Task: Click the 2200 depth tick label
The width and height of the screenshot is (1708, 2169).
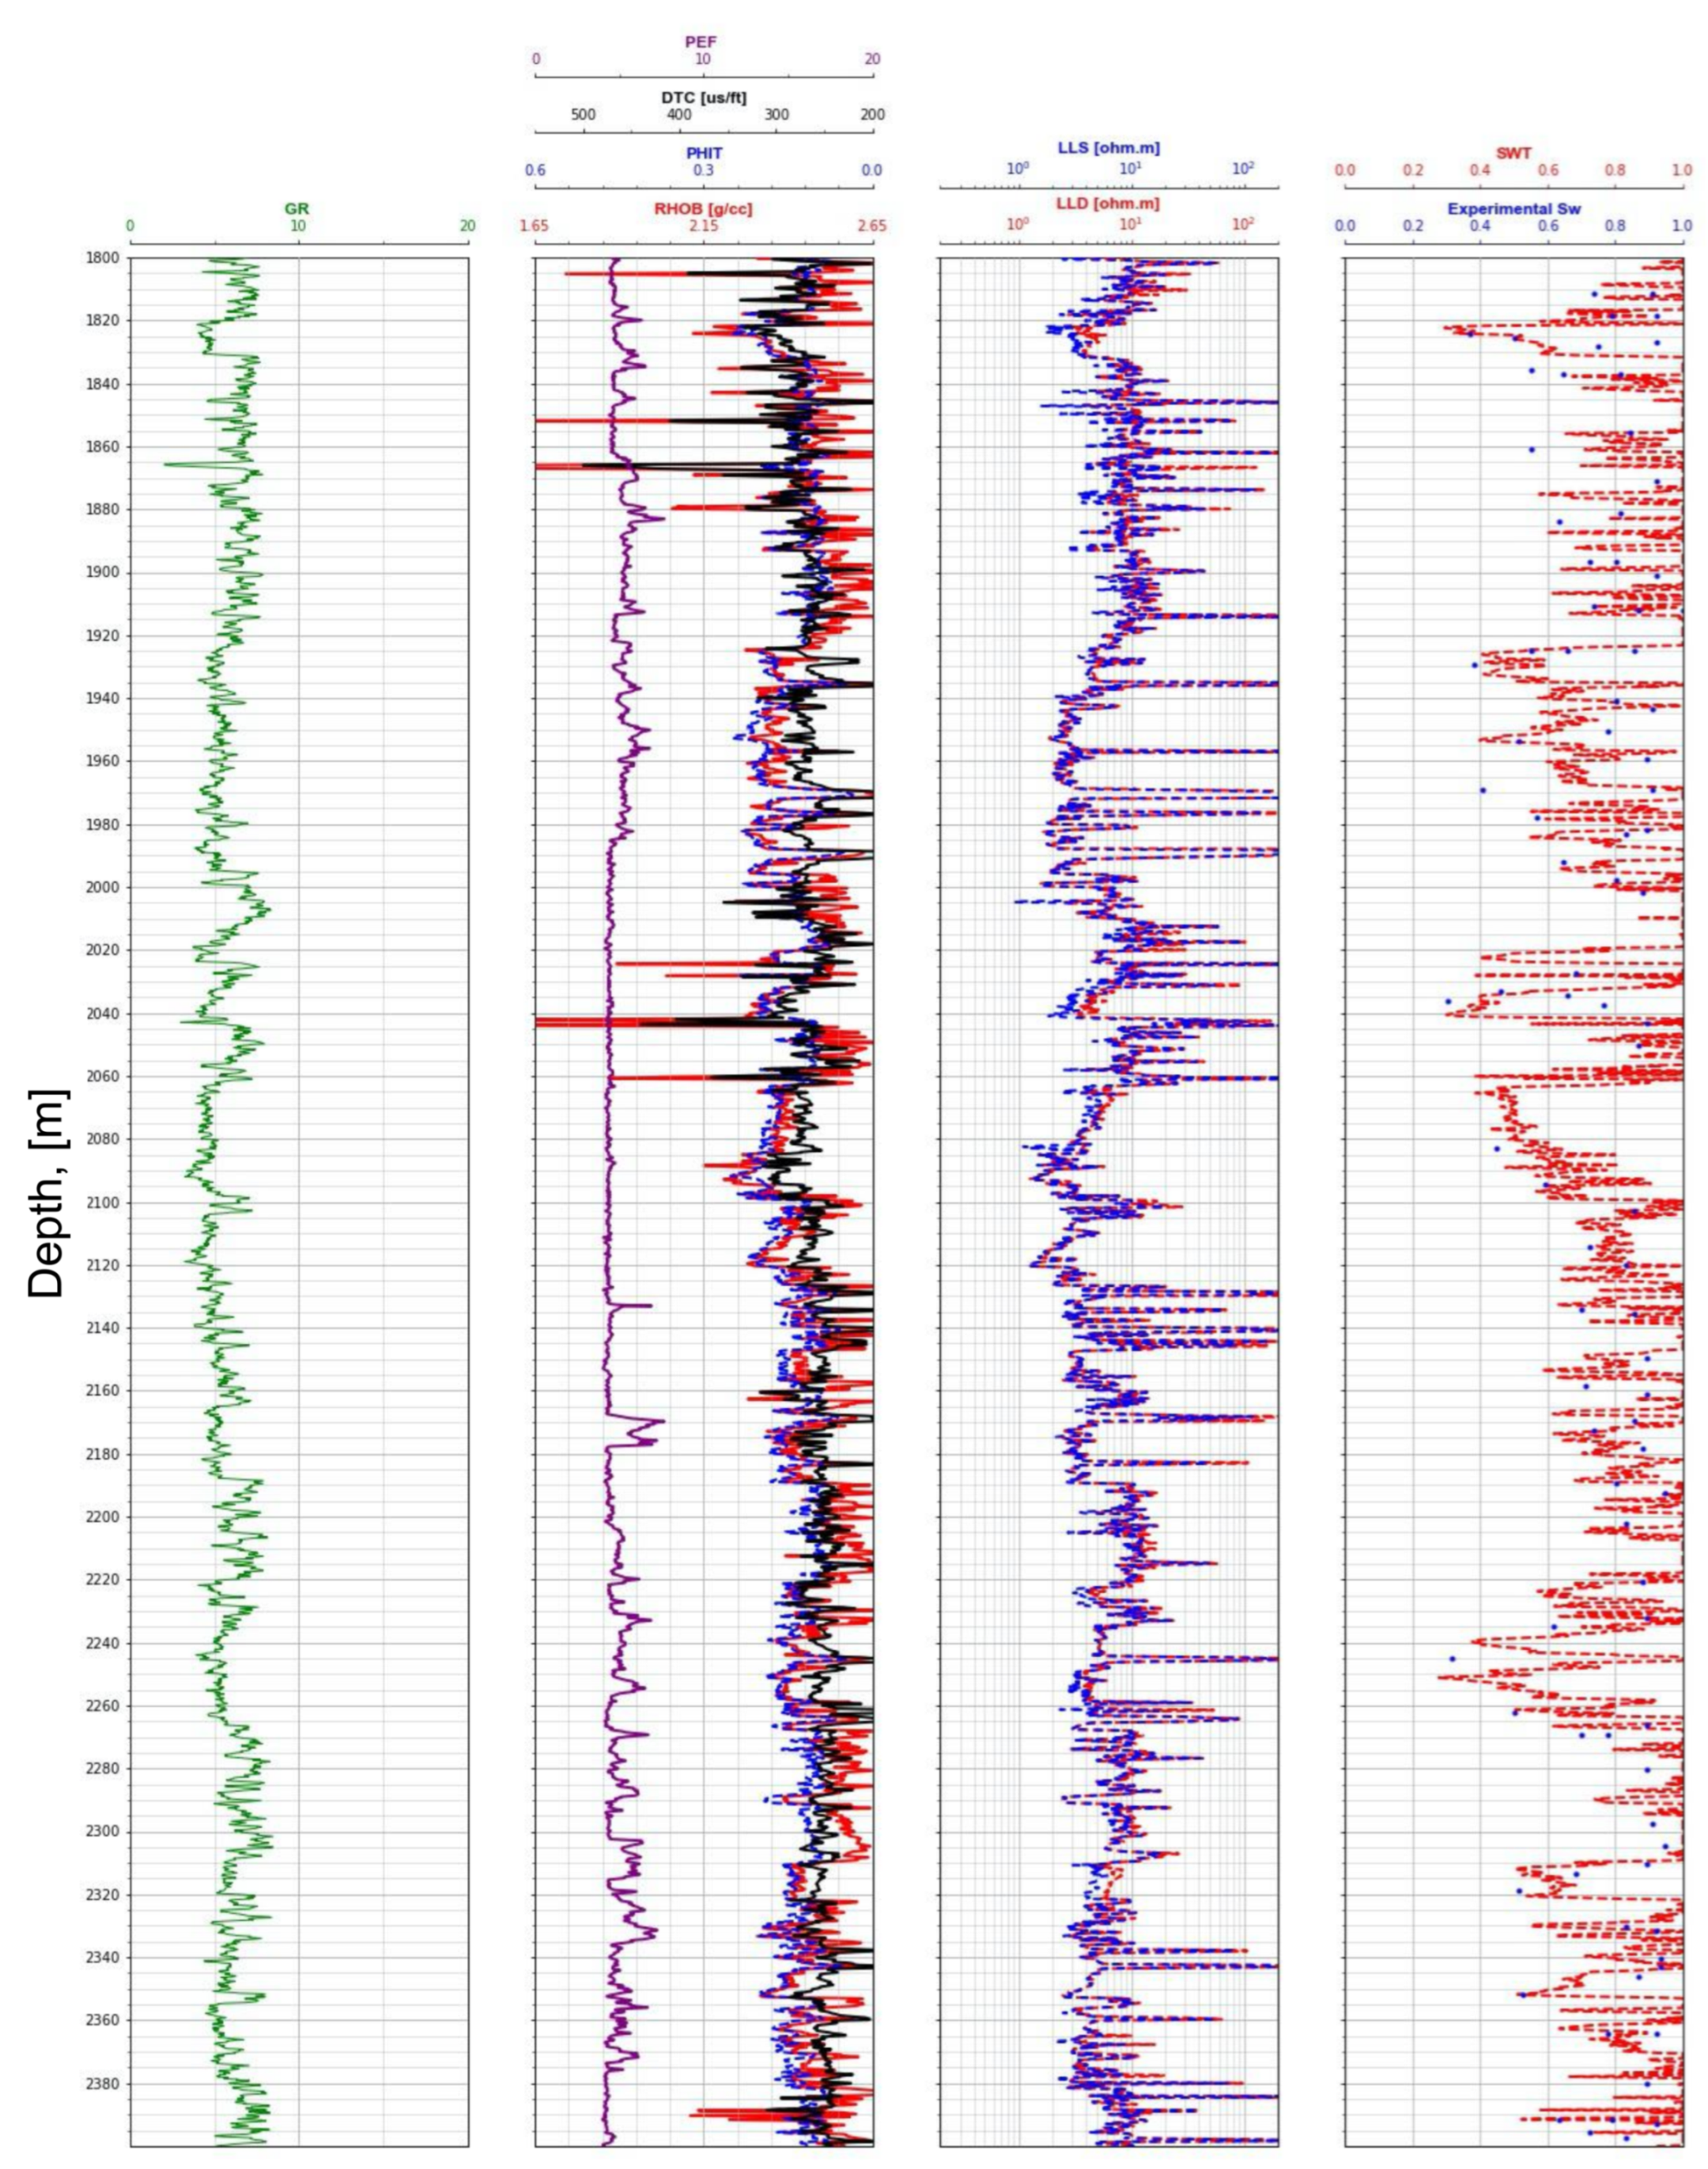Action: pos(103,1516)
